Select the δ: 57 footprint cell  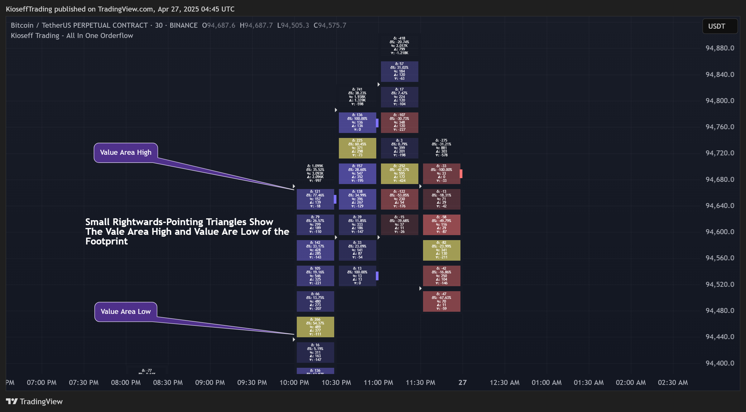[399, 72]
